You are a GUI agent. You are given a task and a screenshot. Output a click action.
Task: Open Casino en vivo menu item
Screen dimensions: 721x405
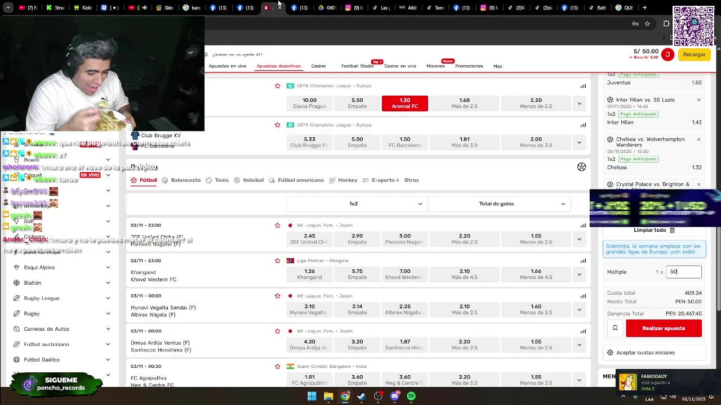point(400,66)
